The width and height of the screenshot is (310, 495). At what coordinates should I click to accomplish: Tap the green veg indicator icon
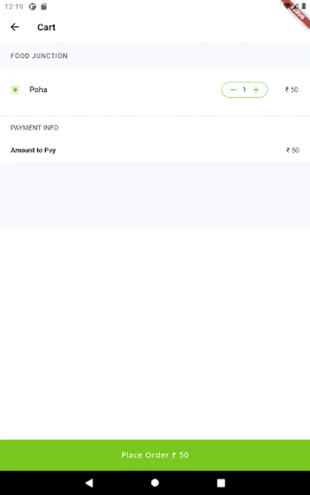tap(15, 90)
